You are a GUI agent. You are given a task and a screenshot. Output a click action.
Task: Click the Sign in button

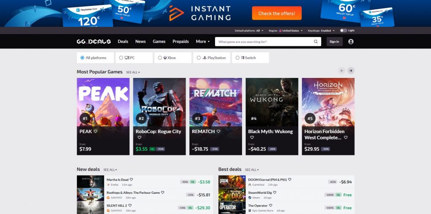[334, 42]
